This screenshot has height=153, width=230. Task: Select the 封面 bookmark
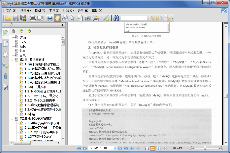(x=23, y=37)
